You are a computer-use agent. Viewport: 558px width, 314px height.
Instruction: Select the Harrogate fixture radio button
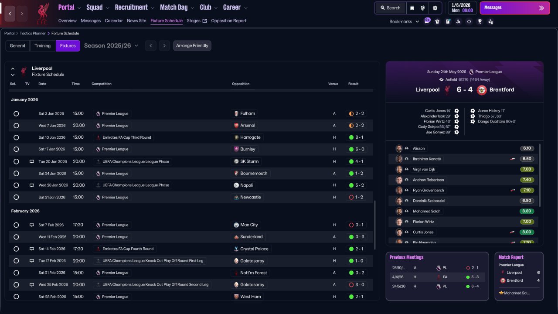click(x=16, y=137)
